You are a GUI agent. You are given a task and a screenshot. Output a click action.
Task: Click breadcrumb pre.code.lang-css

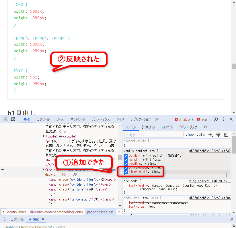point(100,212)
